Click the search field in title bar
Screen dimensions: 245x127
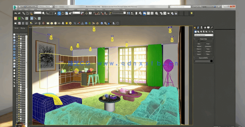180,7
